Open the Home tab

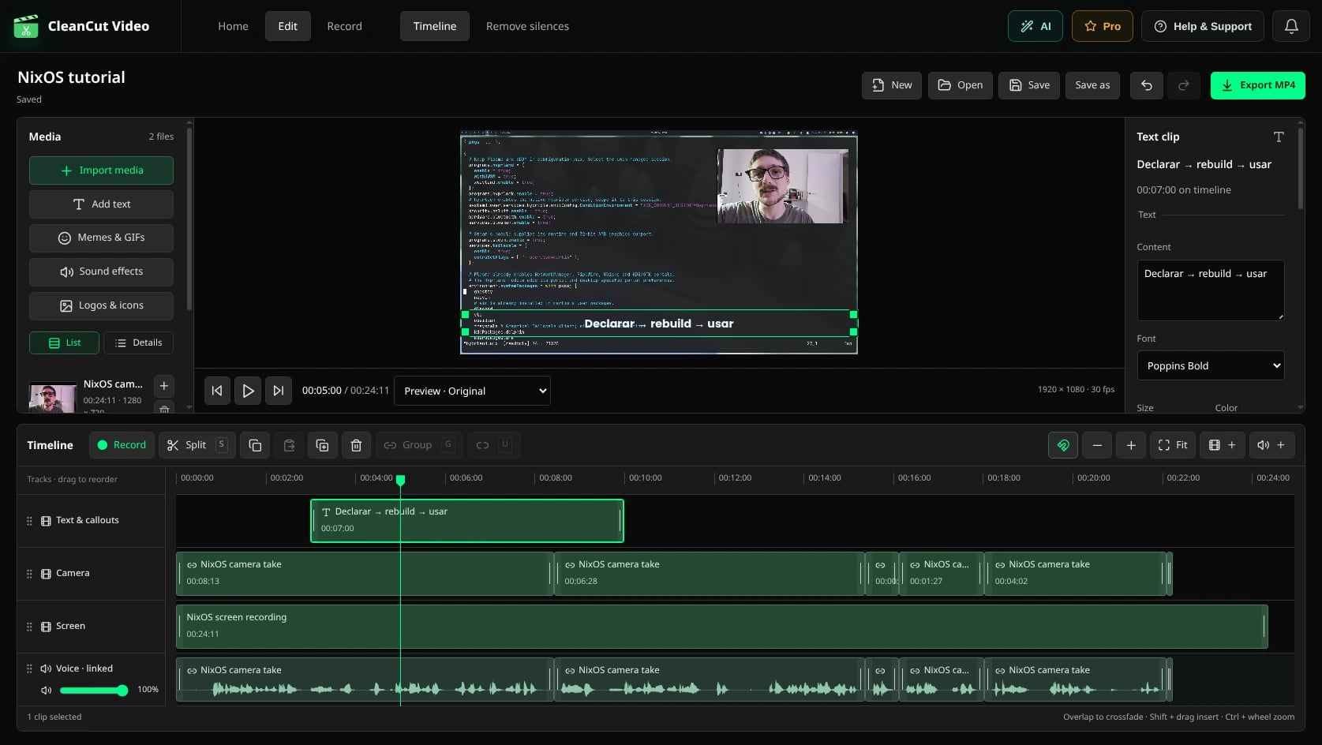point(233,26)
